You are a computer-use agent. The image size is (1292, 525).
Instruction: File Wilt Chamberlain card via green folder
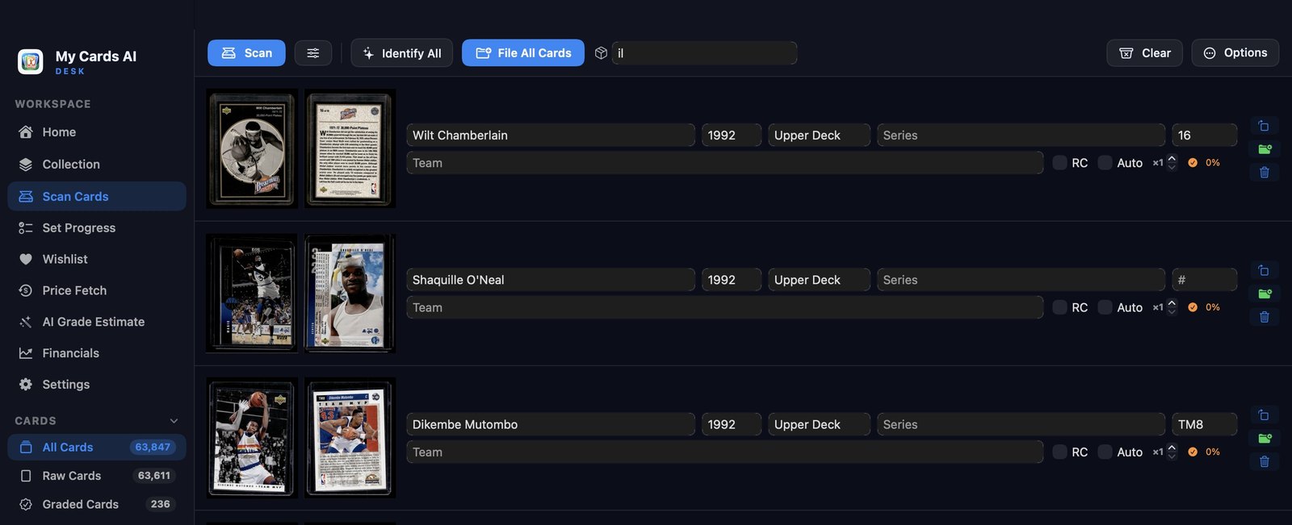click(x=1265, y=149)
